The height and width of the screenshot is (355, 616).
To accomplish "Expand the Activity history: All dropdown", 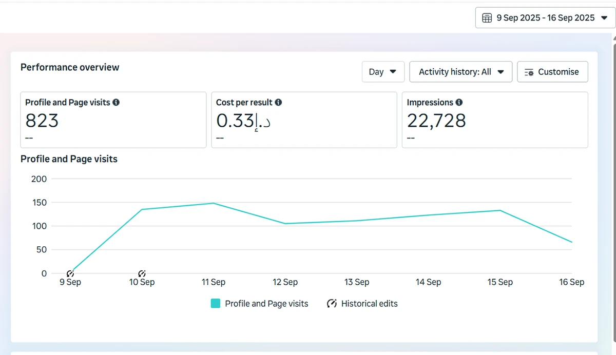I will [460, 72].
